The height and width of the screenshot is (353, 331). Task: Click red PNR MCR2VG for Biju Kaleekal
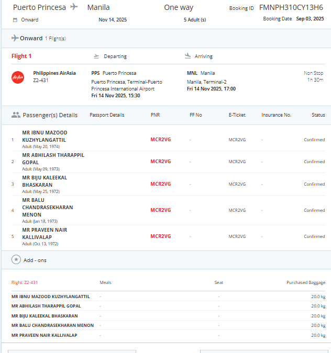click(161, 184)
